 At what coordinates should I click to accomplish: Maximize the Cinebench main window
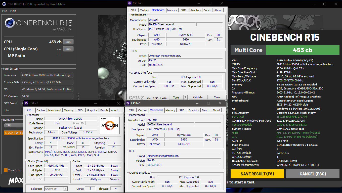(x=325, y=4)
